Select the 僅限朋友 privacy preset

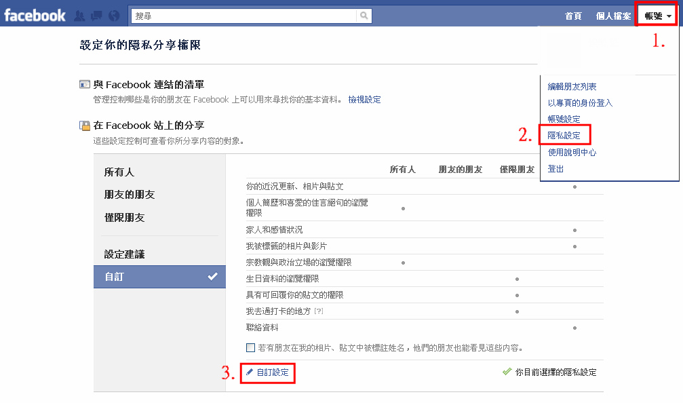point(124,217)
